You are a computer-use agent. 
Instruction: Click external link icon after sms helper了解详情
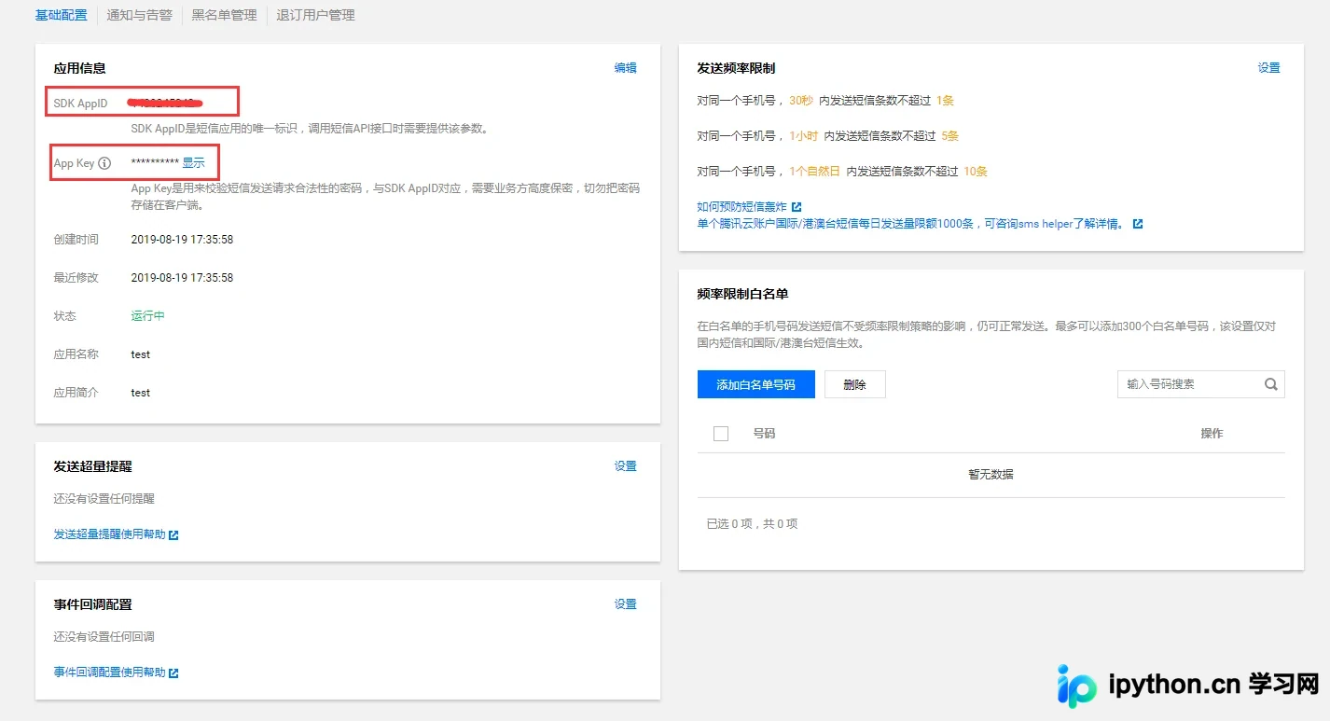pyautogui.click(x=1138, y=225)
